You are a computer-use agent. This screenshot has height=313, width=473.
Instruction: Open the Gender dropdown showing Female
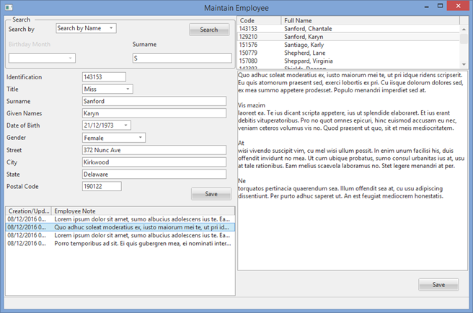coord(114,138)
